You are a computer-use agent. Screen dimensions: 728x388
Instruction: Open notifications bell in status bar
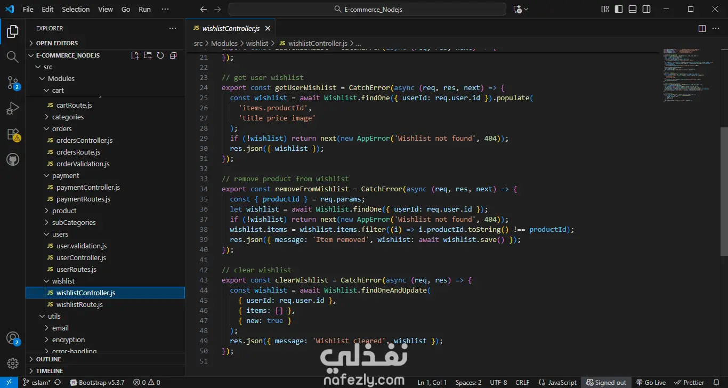click(716, 382)
